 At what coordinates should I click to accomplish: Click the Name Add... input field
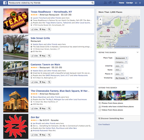pos(118,70)
